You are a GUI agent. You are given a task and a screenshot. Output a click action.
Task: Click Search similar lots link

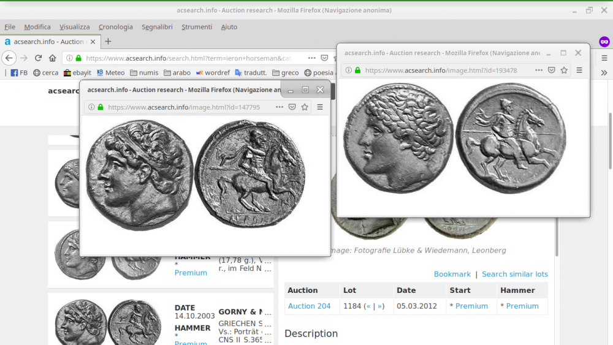515,275
